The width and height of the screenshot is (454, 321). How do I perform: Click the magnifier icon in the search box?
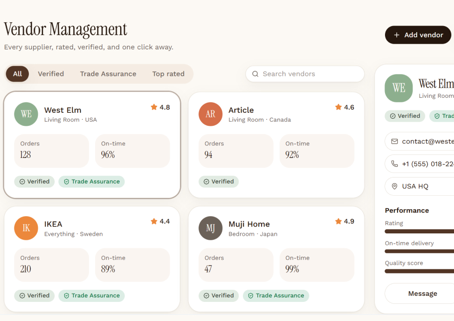[255, 74]
